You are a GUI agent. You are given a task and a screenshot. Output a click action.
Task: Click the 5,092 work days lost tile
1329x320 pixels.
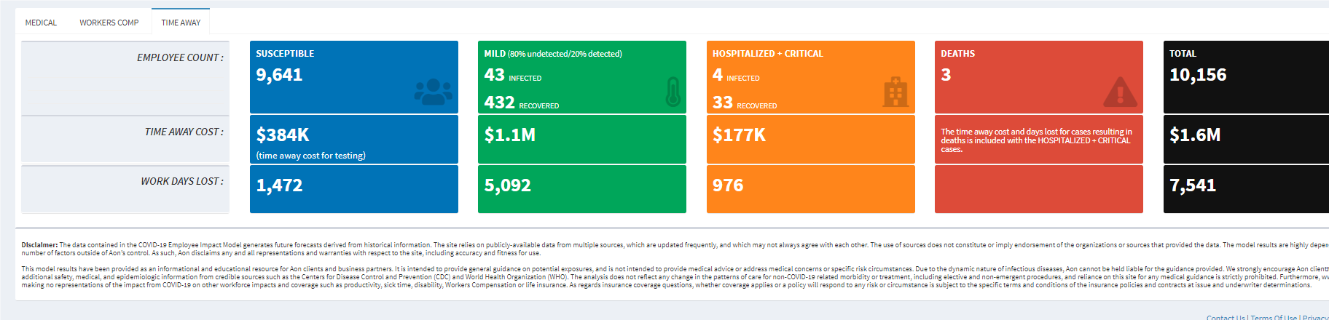coord(581,188)
